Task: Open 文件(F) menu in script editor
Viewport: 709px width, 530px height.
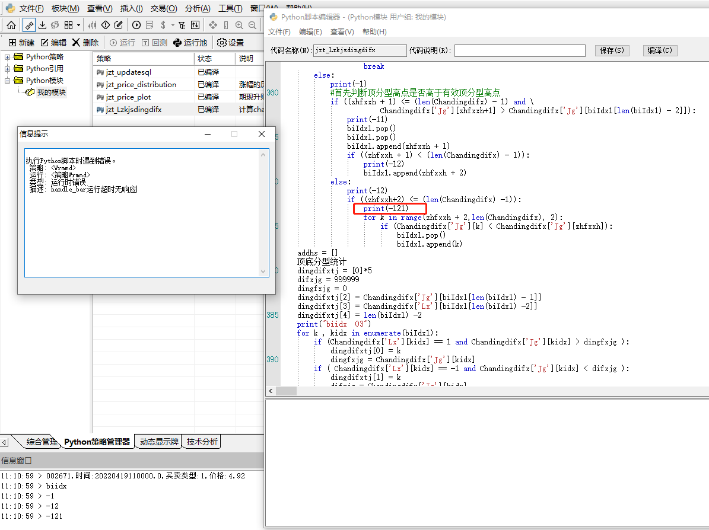Action: click(279, 32)
